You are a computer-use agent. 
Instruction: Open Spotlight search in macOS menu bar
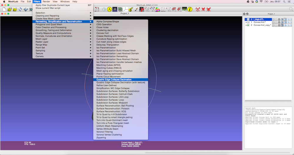point(284,1)
